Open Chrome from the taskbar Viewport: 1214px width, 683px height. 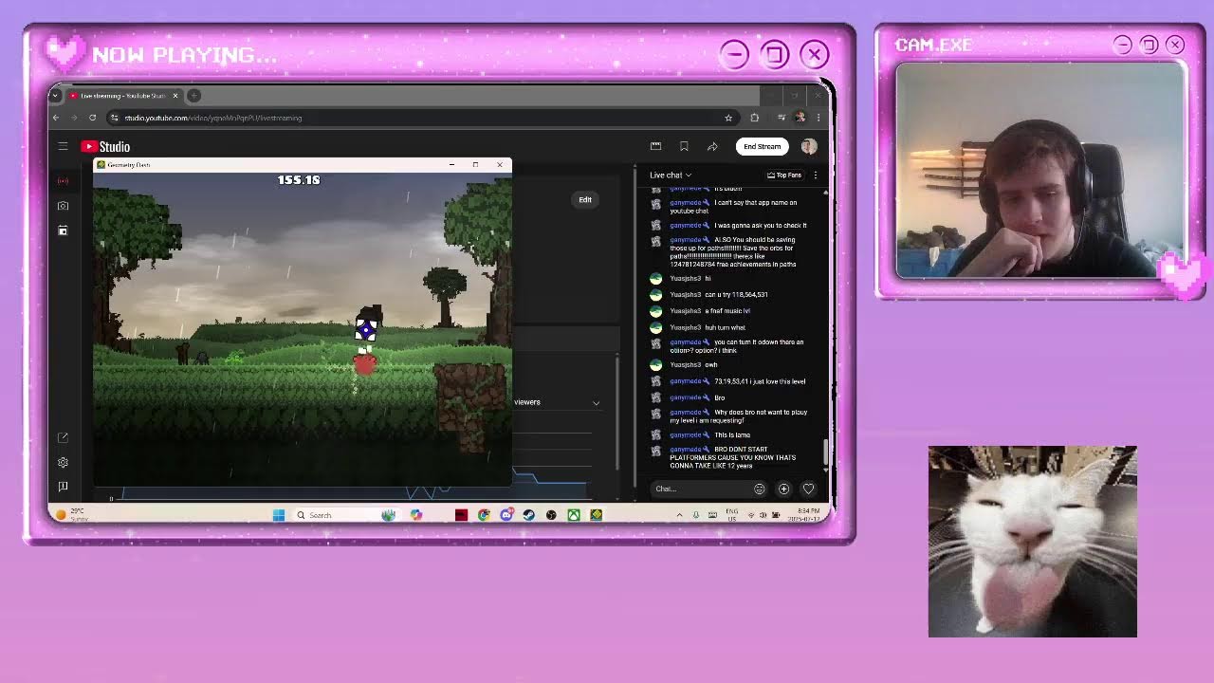(x=484, y=515)
